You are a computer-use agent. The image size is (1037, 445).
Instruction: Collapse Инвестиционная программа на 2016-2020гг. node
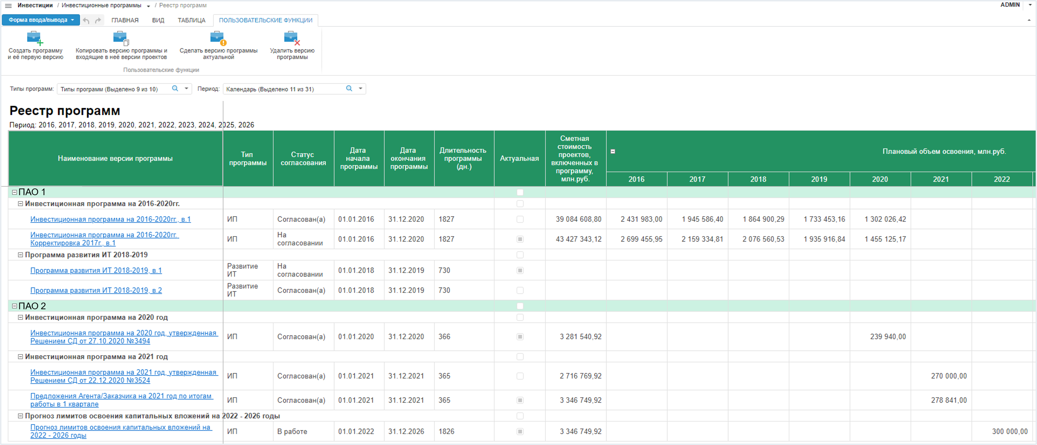click(x=21, y=203)
